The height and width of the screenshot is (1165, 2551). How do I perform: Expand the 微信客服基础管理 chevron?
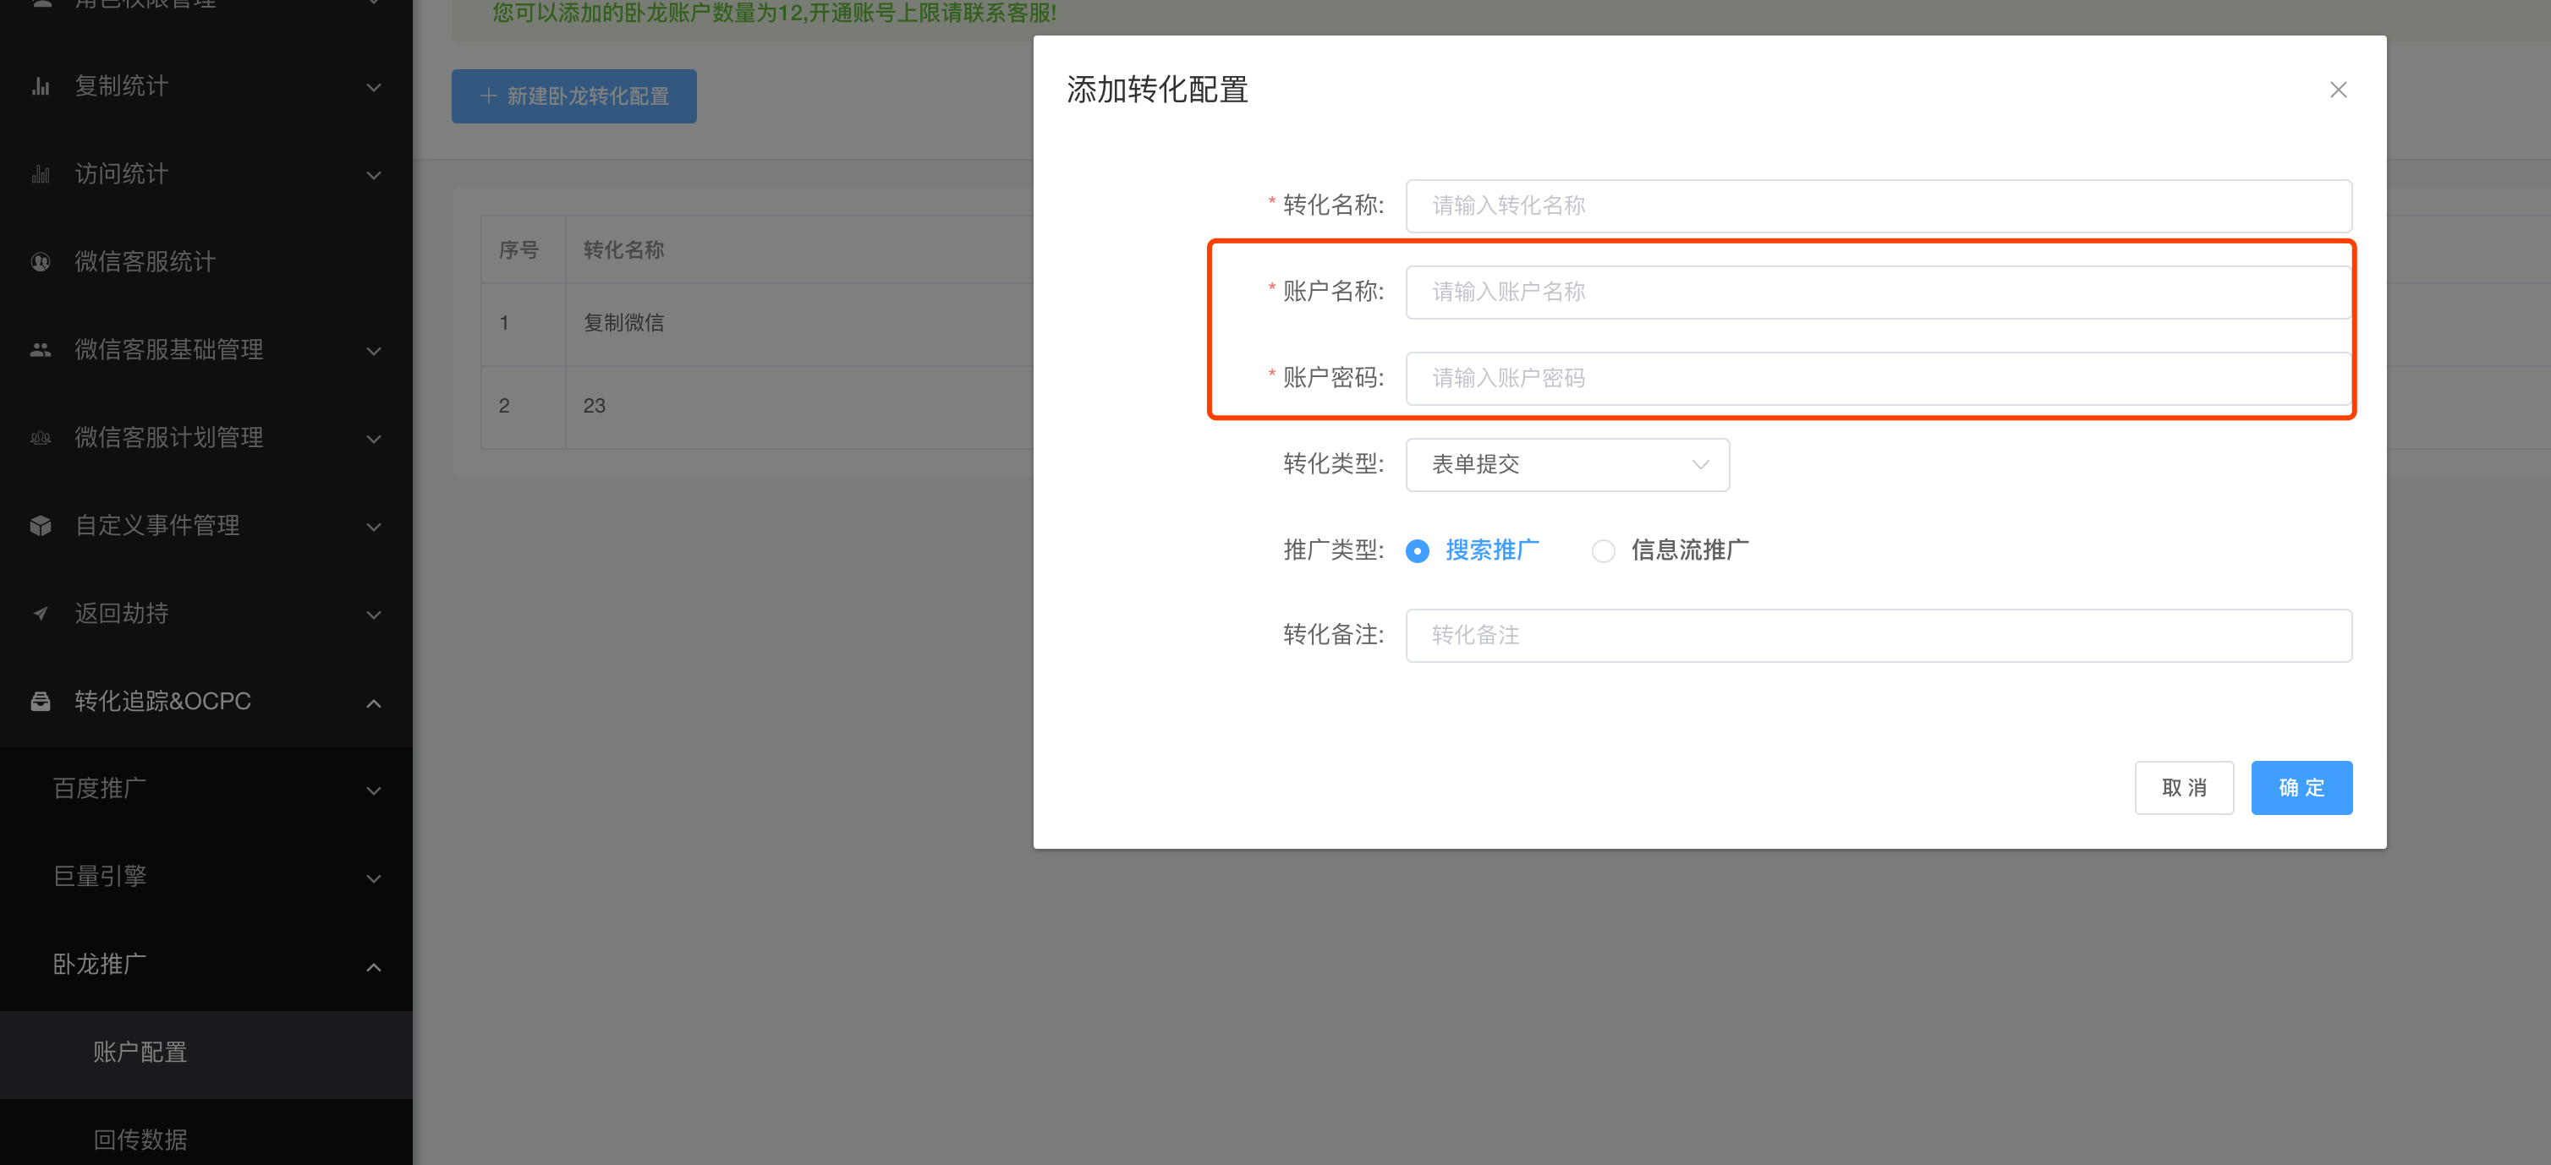pyautogui.click(x=373, y=350)
